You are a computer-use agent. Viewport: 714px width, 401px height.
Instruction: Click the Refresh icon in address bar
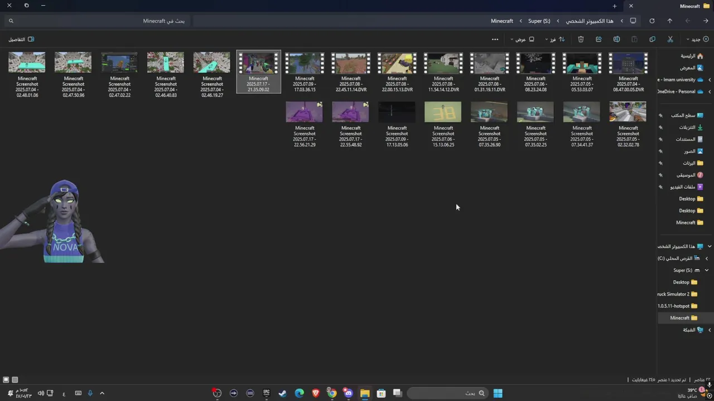tap(652, 21)
